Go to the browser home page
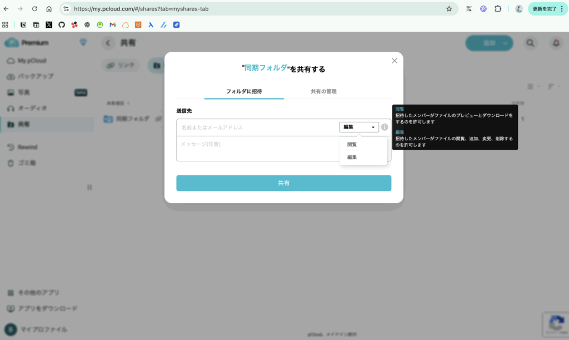The height and width of the screenshot is (340, 569). 49,9
